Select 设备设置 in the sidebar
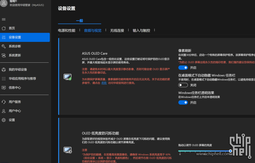This screenshot has height=163, width=255. 25,37
